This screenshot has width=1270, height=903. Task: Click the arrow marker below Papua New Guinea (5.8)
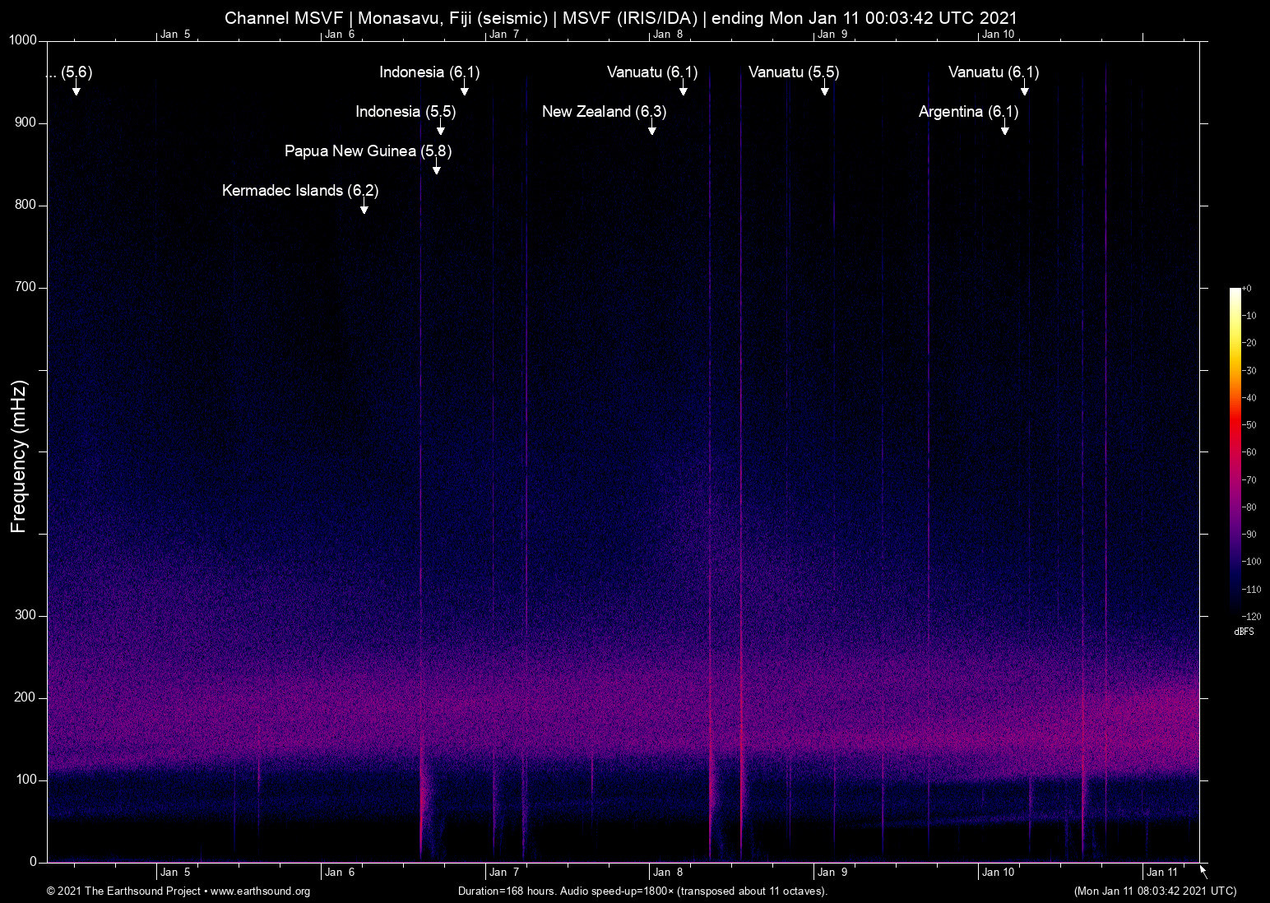pos(437,167)
